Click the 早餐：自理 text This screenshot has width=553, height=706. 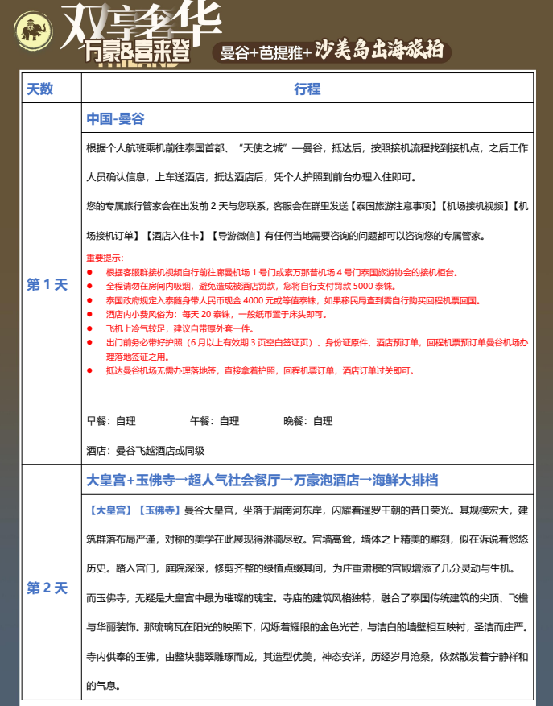tap(111, 421)
